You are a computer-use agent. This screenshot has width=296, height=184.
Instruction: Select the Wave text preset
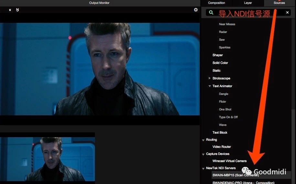point(223,125)
